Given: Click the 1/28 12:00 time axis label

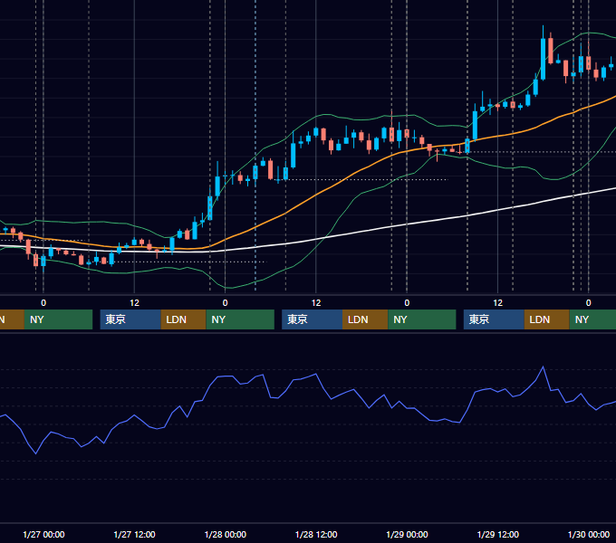Looking at the screenshot, I should click(x=316, y=534).
